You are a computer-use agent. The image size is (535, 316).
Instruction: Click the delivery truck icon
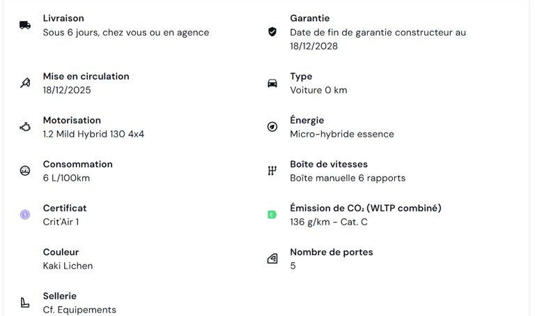pyautogui.click(x=25, y=25)
